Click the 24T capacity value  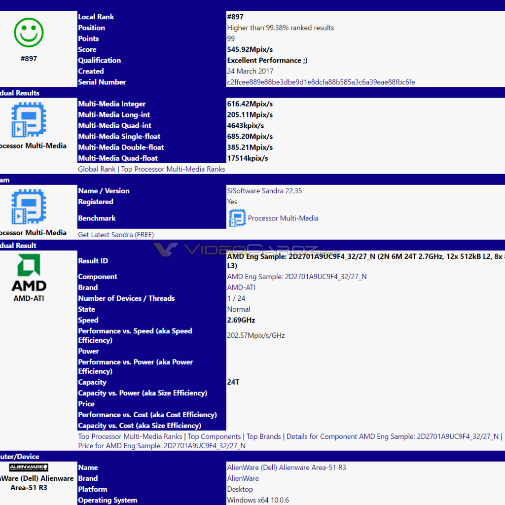[233, 382]
